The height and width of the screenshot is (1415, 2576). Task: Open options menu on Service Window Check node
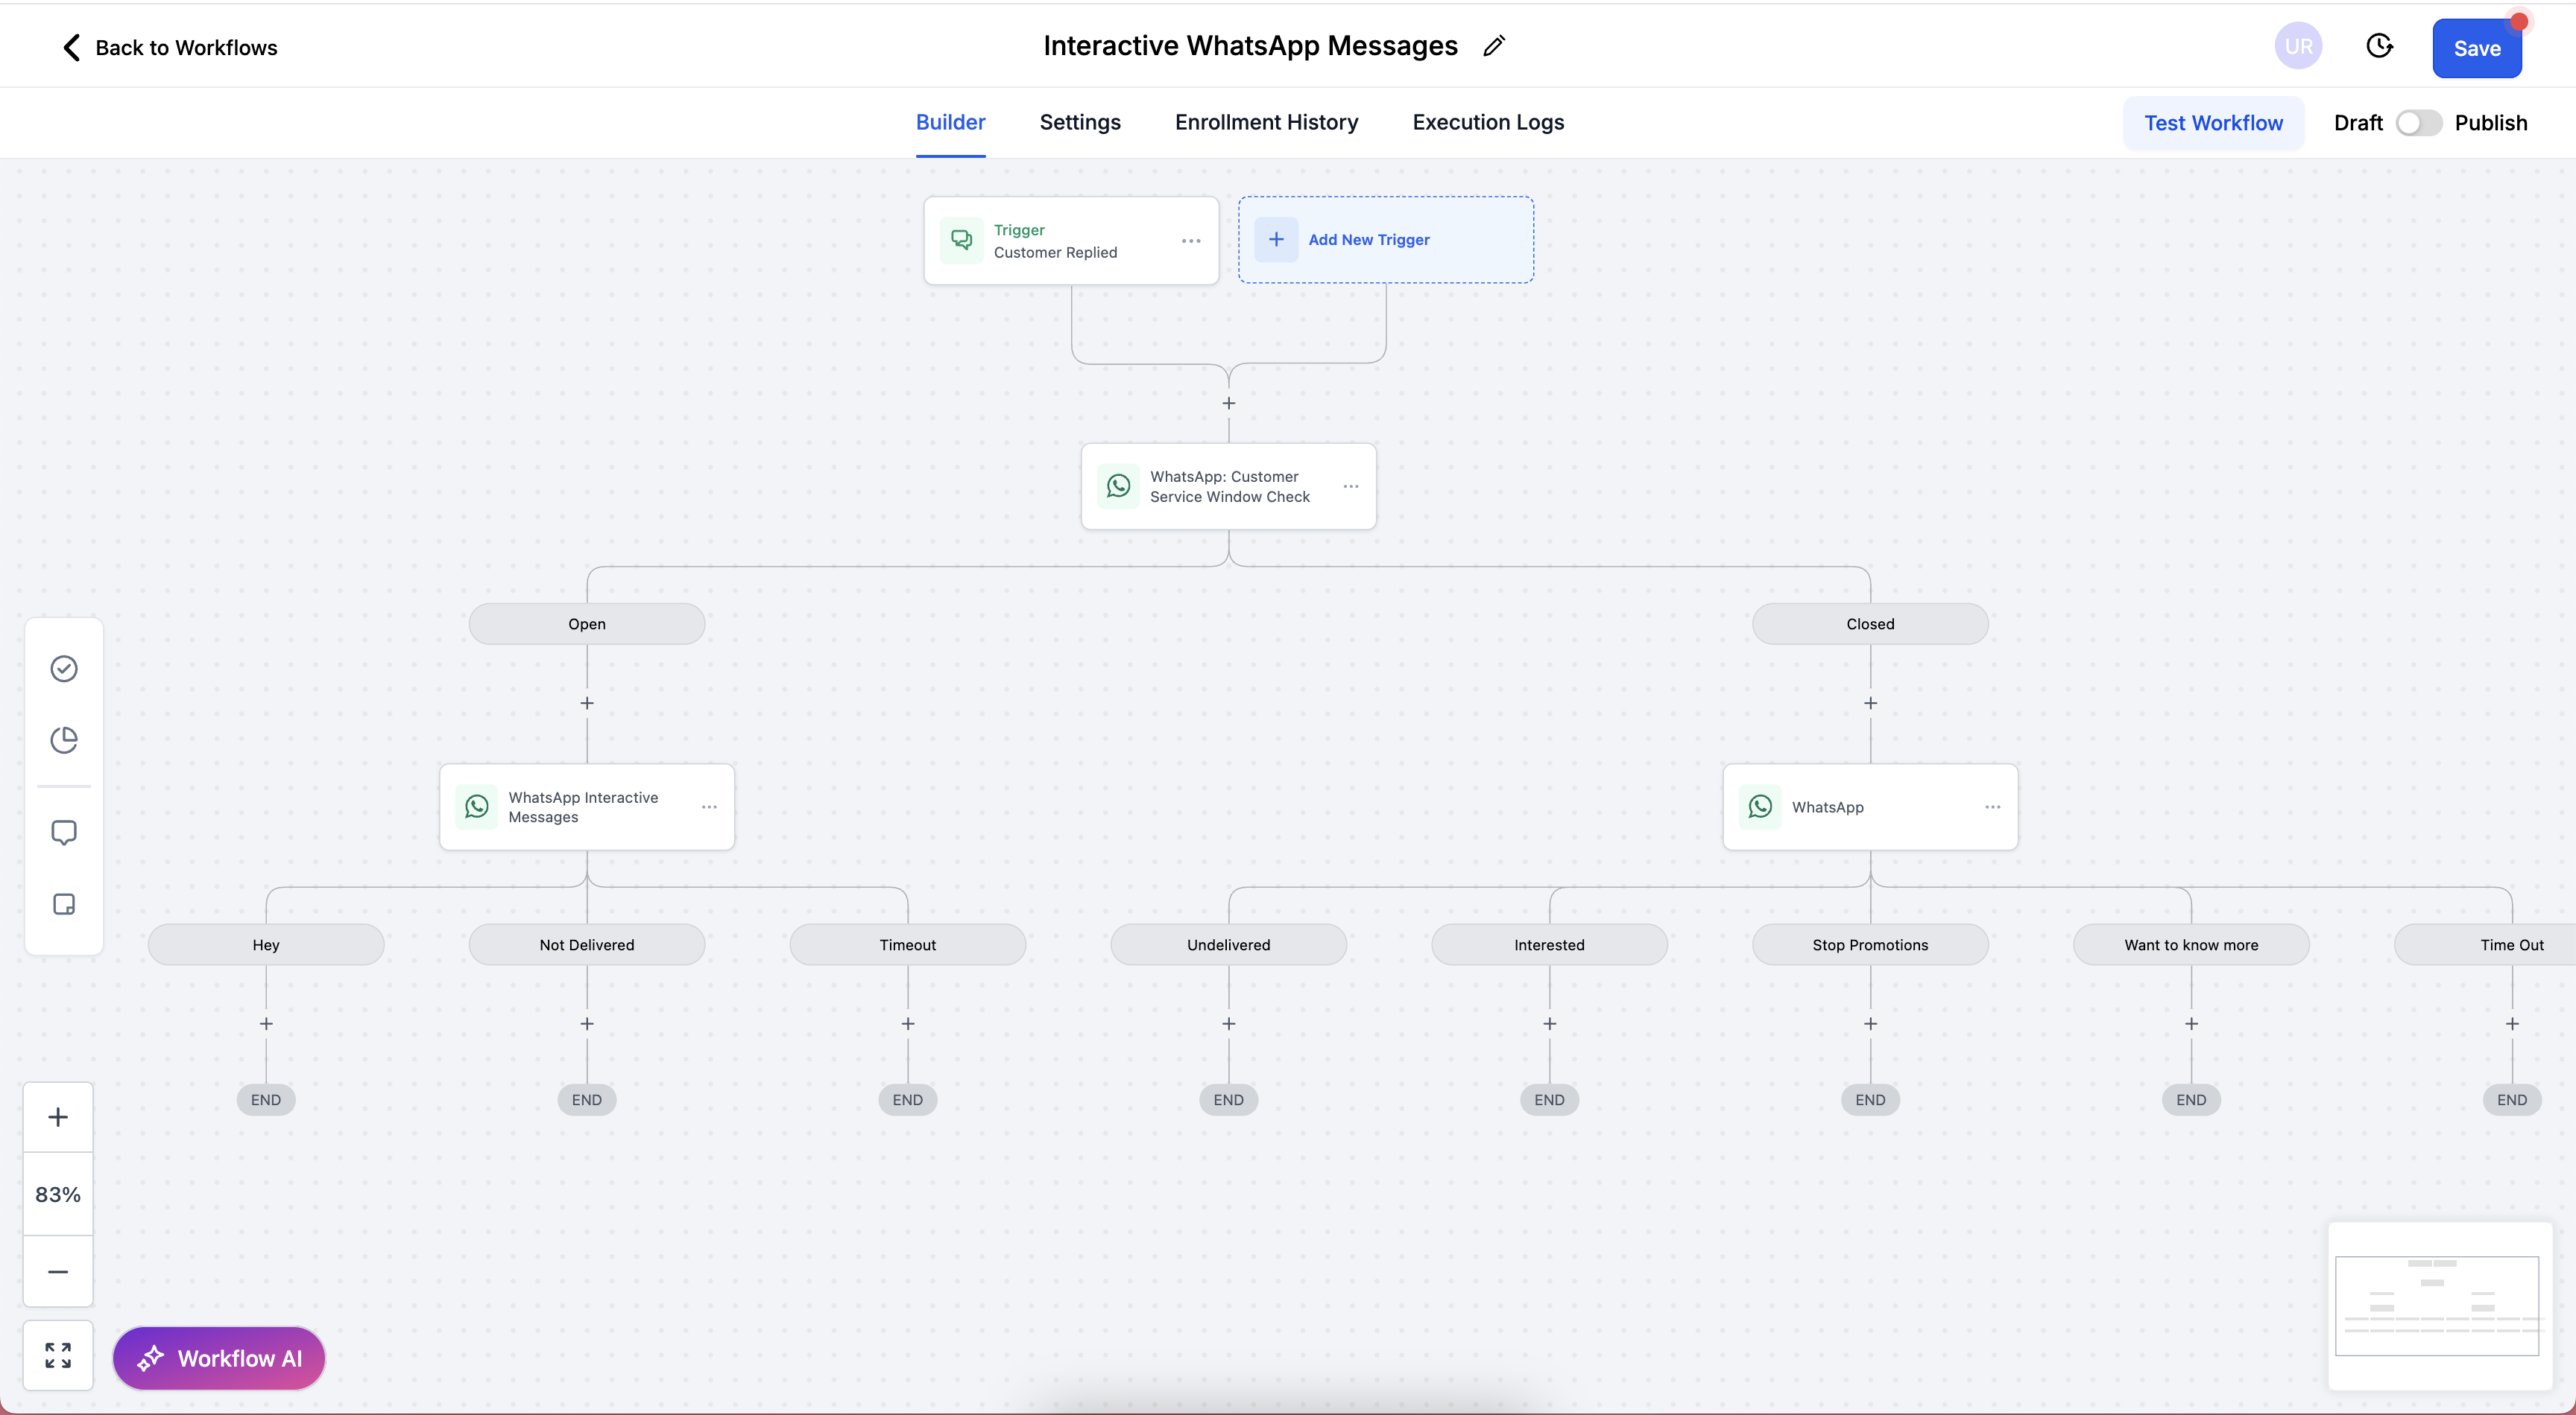[x=1351, y=486]
